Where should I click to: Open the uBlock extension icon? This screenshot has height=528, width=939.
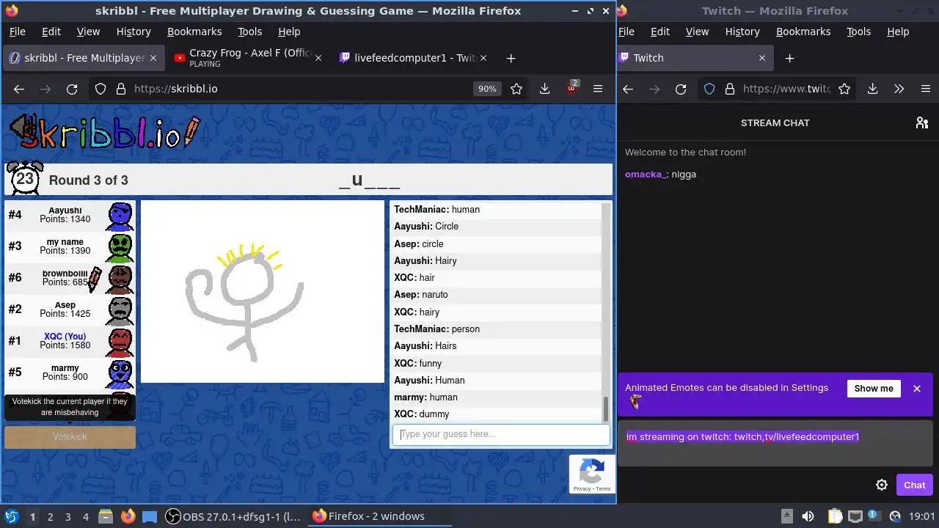[x=571, y=88]
